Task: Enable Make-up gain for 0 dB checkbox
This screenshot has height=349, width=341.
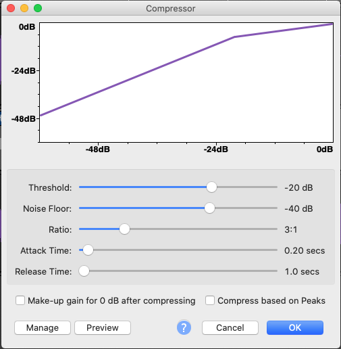Action: pos(20,300)
